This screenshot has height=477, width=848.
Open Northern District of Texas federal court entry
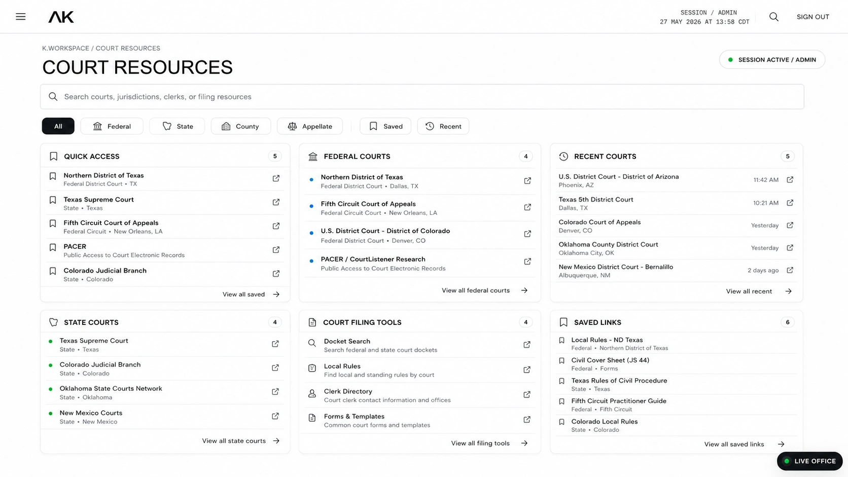click(420, 181)
